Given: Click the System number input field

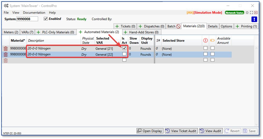Looking at the screenshot, I should click(27, 19).
